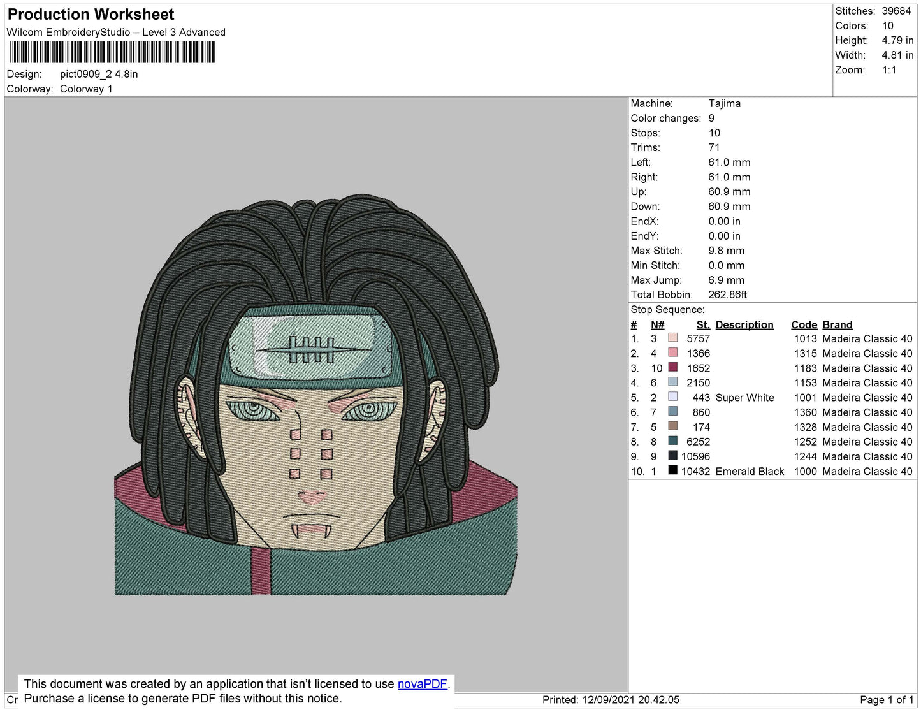Click the 'Color changes:' label
This screenshot has width=921, height=712.
665,119
